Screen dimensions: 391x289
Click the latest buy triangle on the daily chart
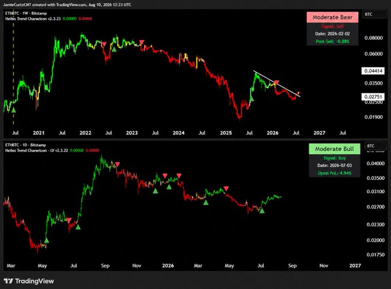coord(262,210)
